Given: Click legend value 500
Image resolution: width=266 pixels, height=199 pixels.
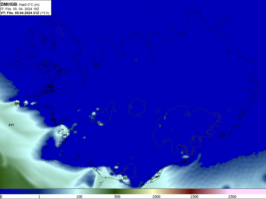Looking at the screenshot, I should click(117, 196).
